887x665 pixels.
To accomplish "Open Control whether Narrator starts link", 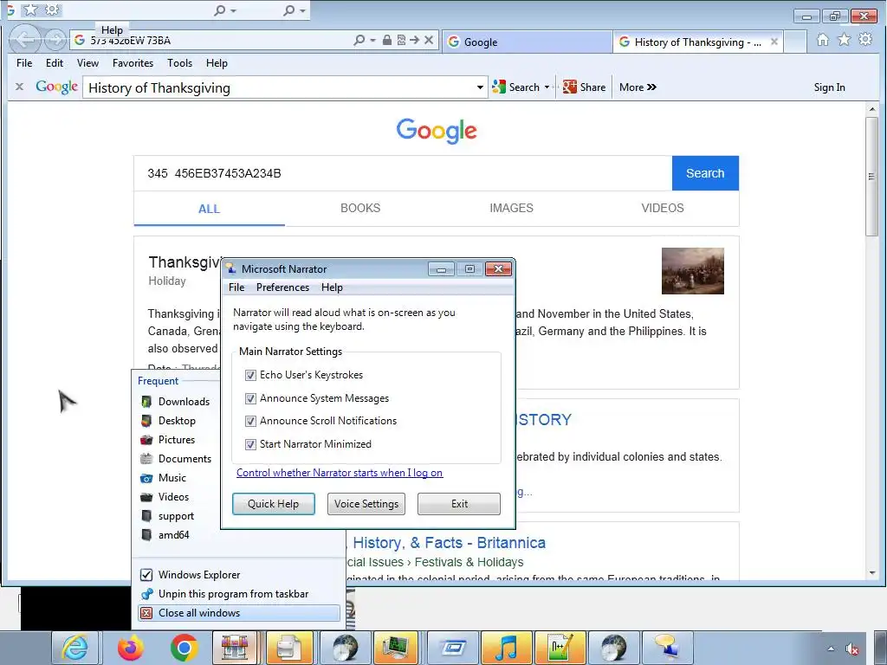I will coord(340,473).
